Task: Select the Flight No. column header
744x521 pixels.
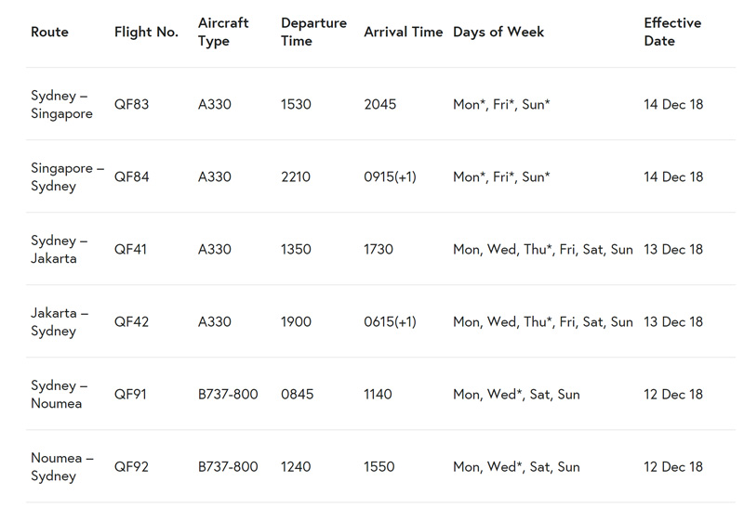Action: (146, 32)
